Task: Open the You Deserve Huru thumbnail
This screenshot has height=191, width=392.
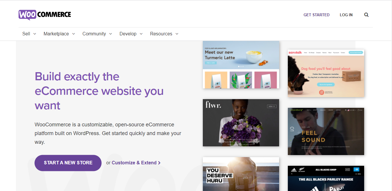Action: 241,174
